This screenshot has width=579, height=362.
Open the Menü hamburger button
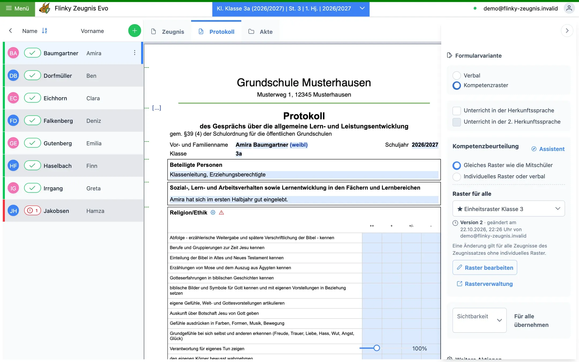17,9
